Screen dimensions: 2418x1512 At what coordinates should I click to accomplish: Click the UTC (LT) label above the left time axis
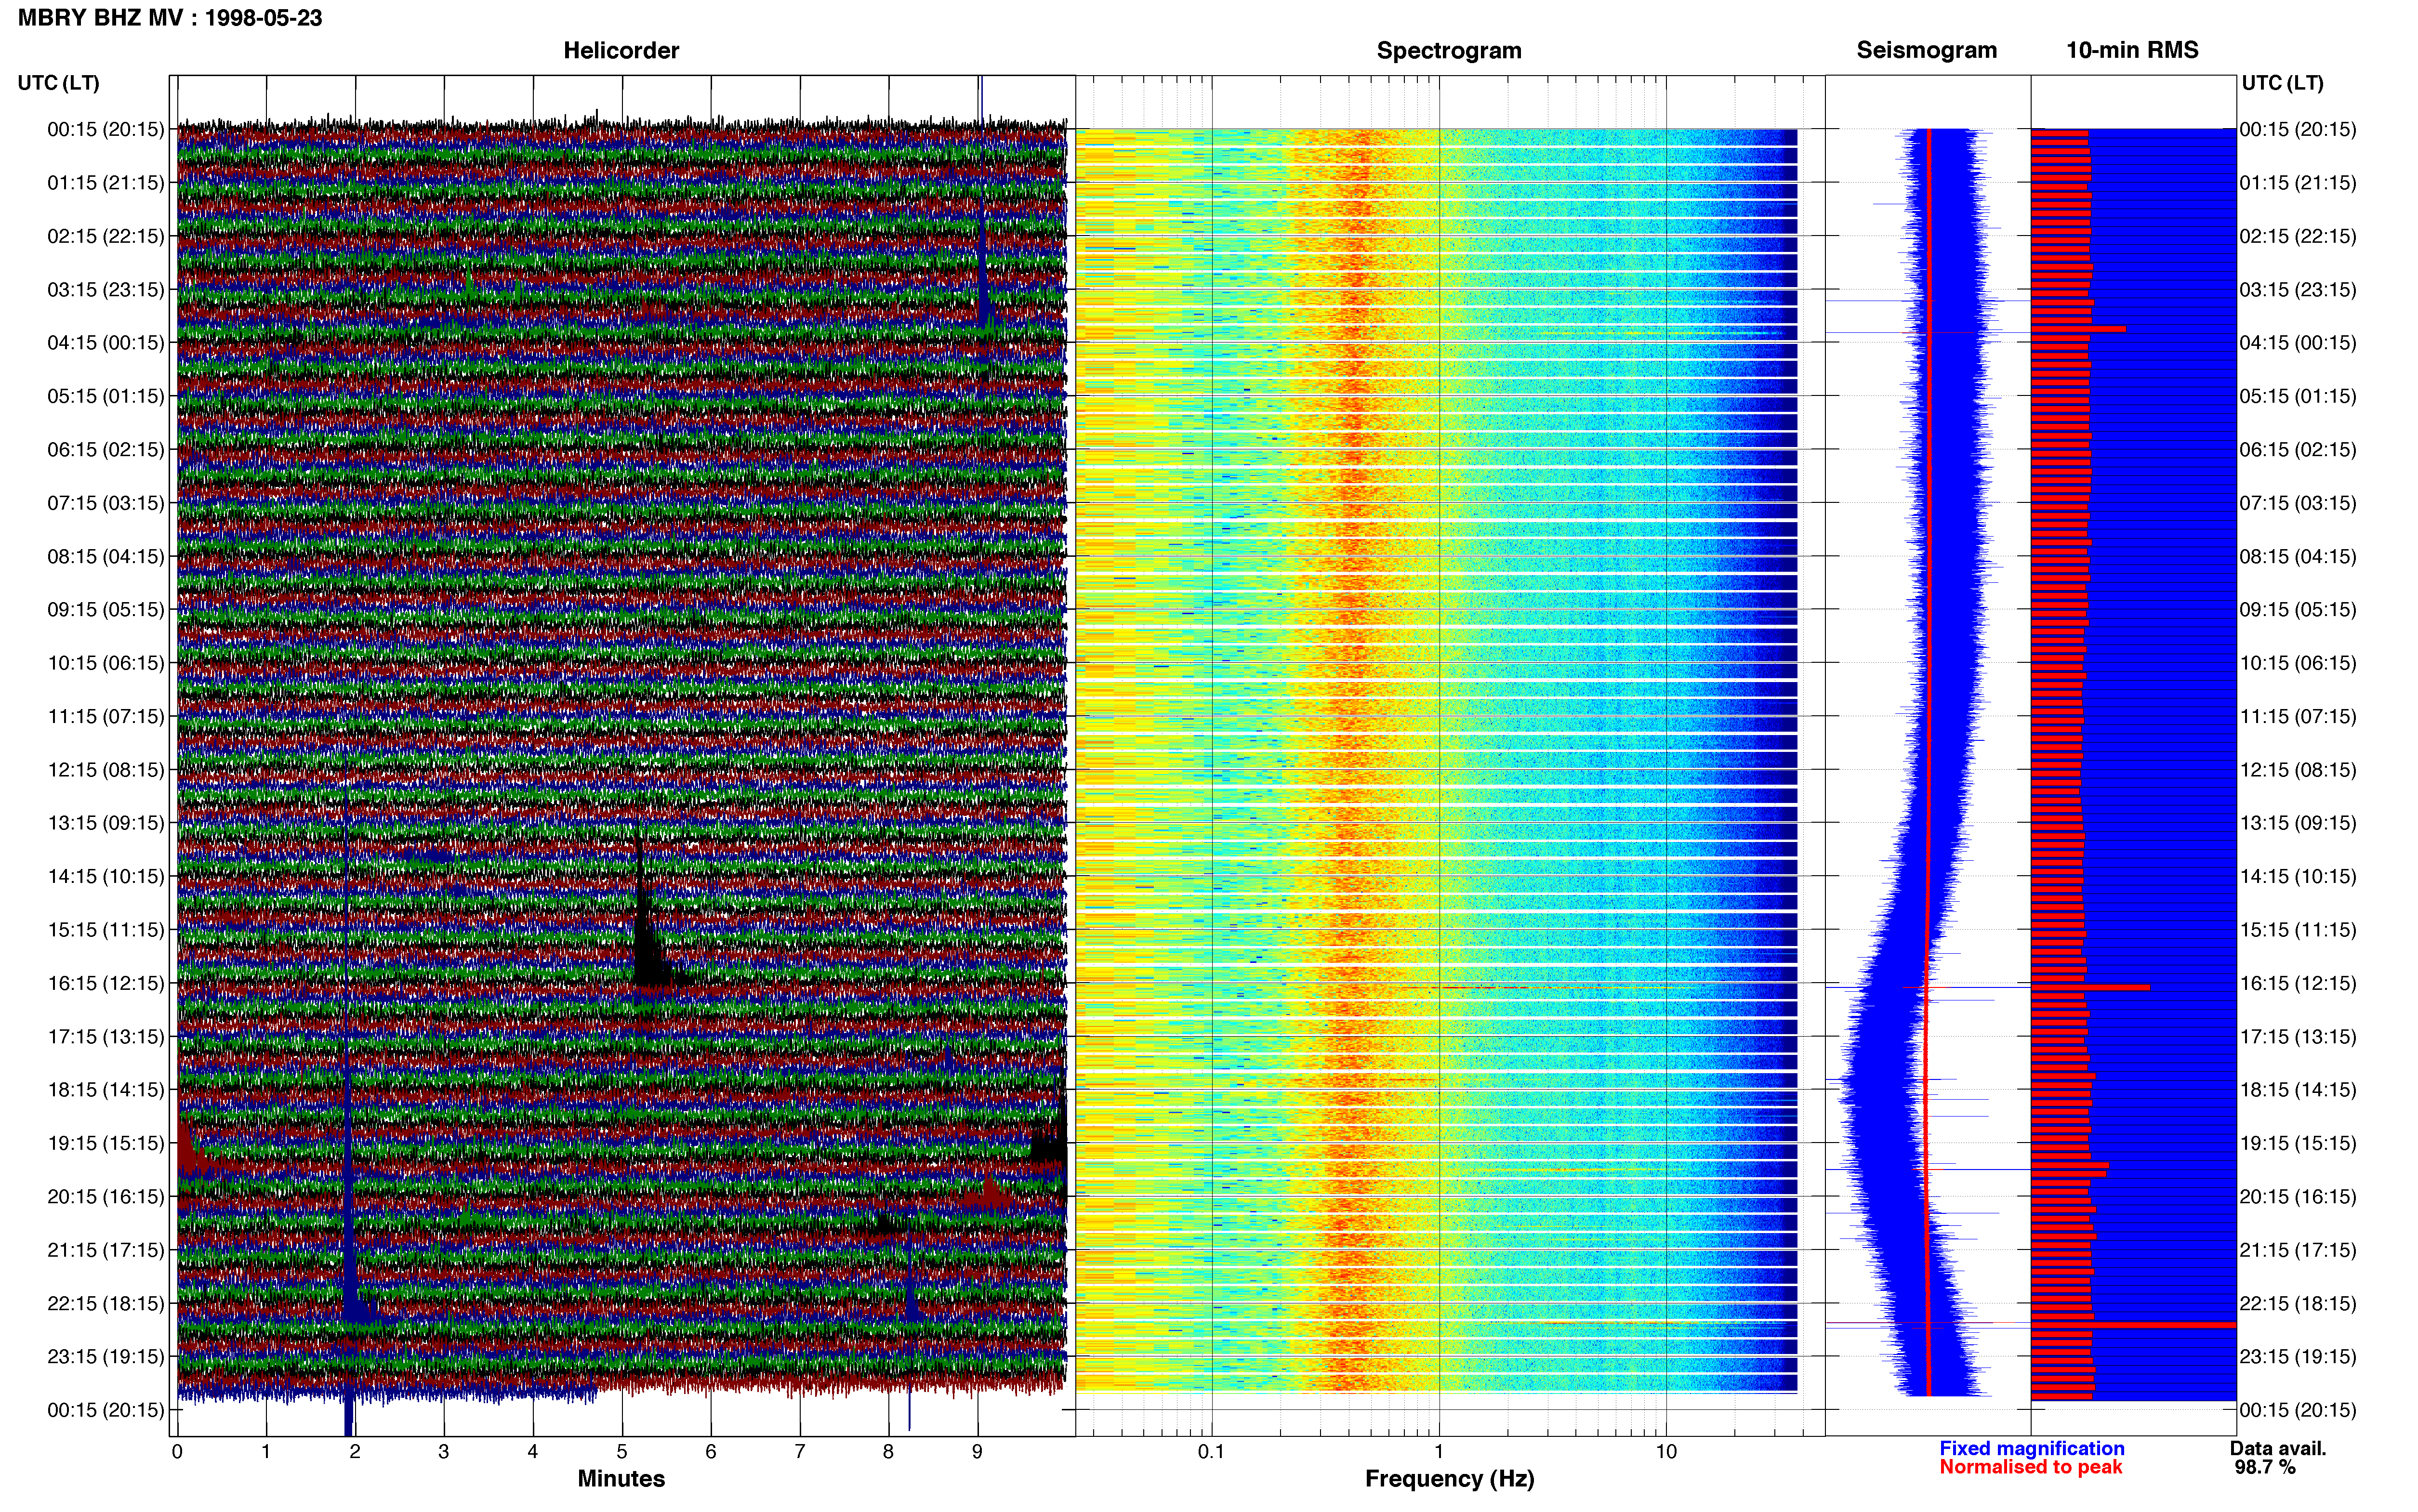click(58, 83)
